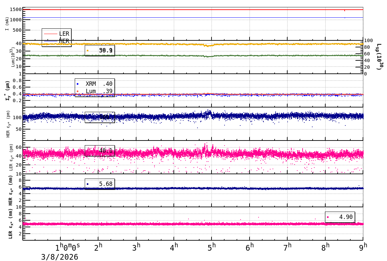Click the 4.90 value legend box
Screen dimensions: 387x261
pyautogui.click(x=340, y=217)
